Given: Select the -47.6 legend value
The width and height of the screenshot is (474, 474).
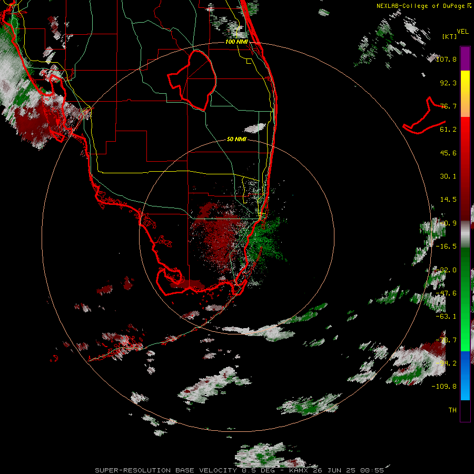Looking at the screenshot, I should (446, 293).
